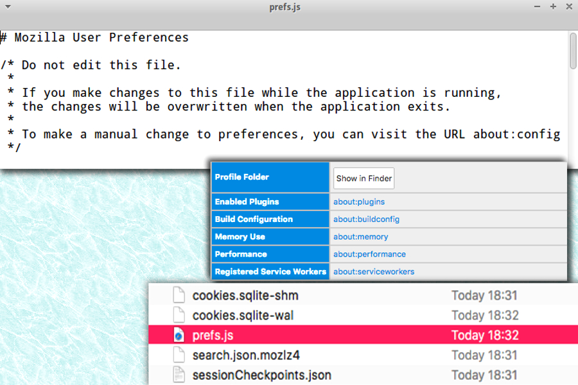Click the prefs.js document icon in file list
578x385 pixels.
point(179,335)
